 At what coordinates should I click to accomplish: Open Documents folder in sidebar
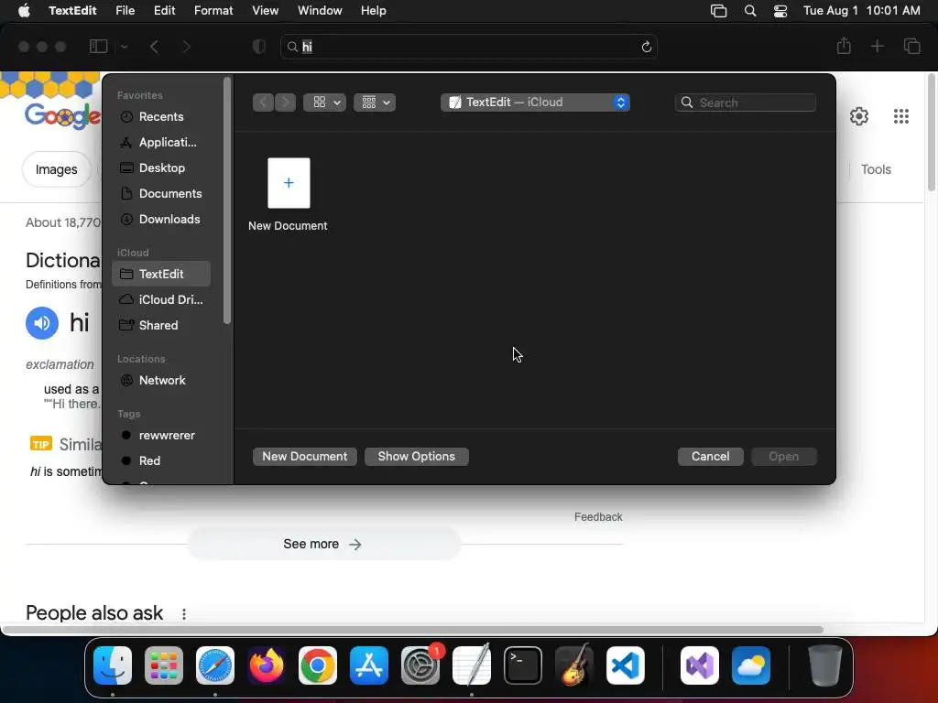point(161,194)
